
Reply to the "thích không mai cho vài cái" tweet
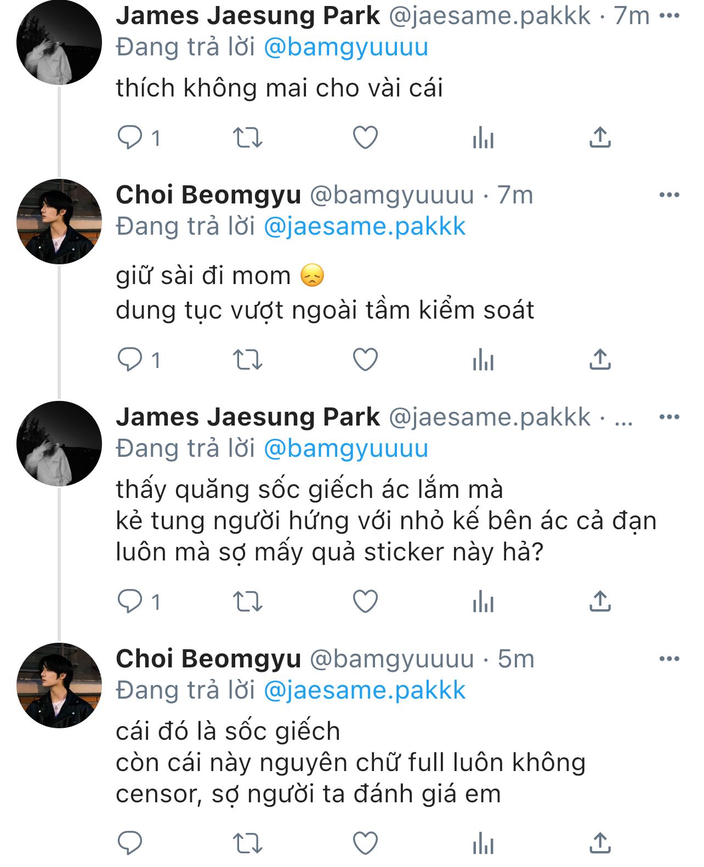130,137
